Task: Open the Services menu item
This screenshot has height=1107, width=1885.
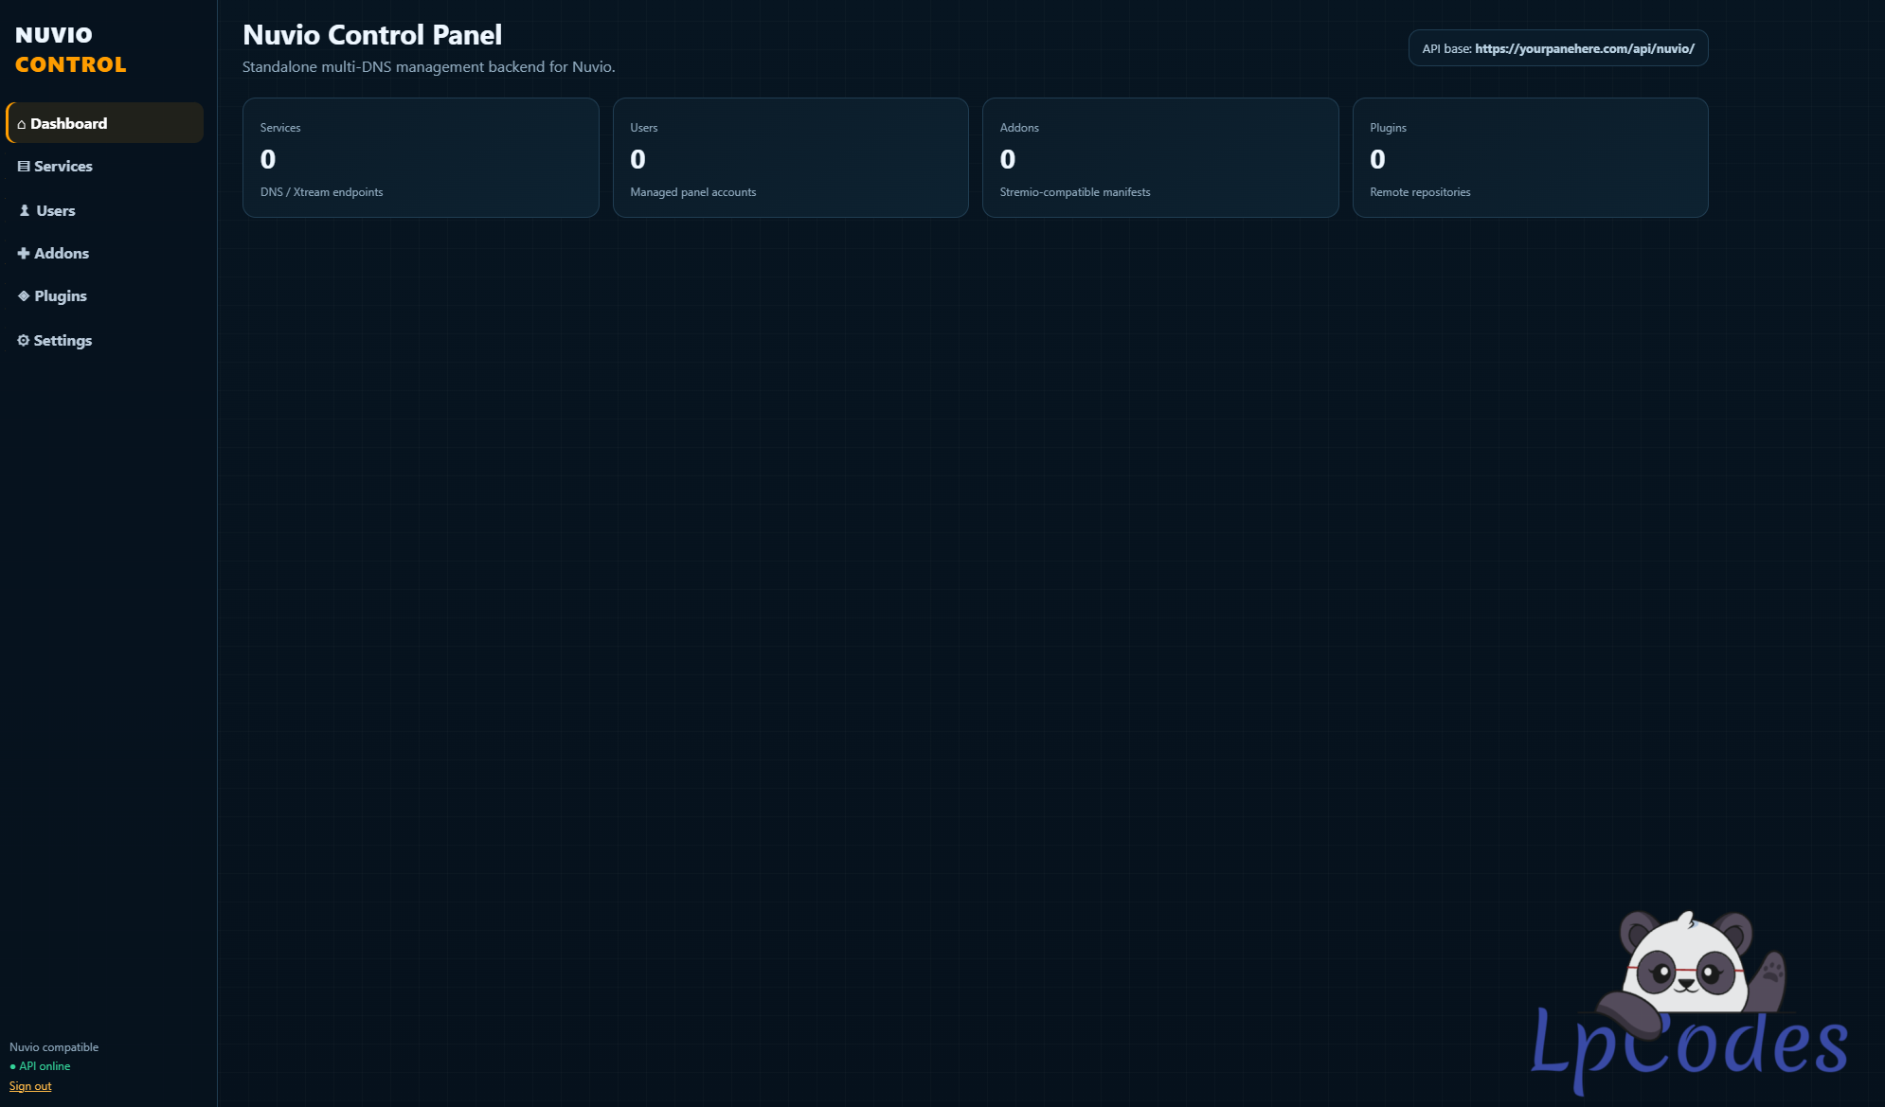Action: click(x=104, y=167)
